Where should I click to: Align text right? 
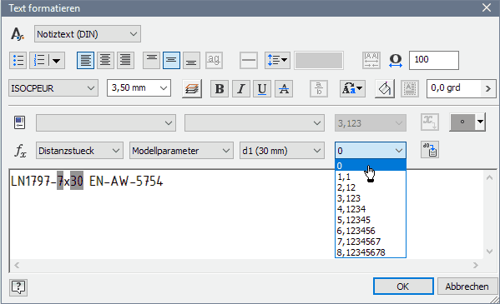125,60
